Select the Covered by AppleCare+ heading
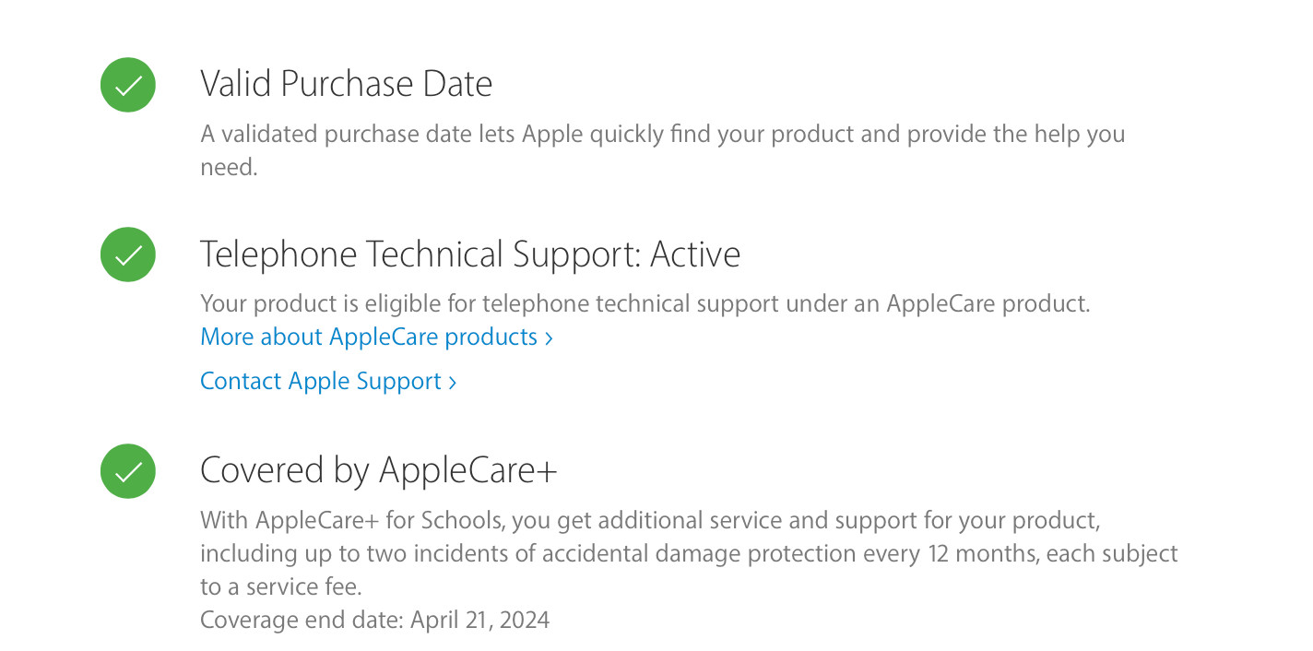Screen dimensions: 1313x651 [378, 470]
